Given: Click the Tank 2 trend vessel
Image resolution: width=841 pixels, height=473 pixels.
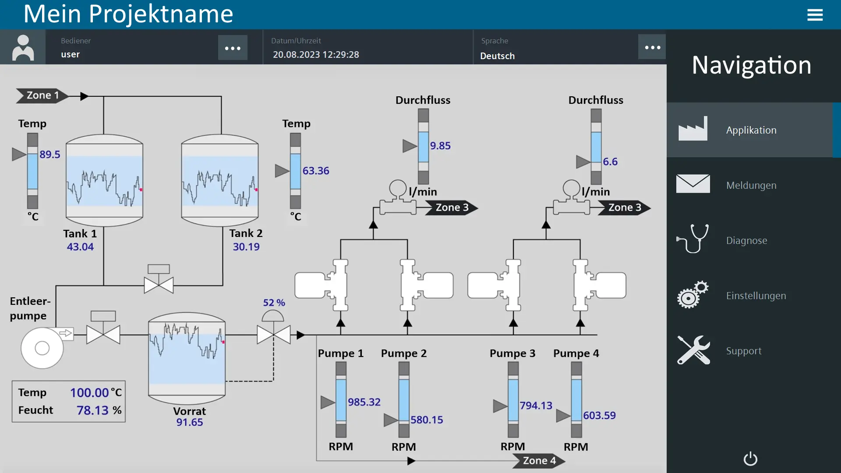Looking at the screenshot, I should pos(220,180).
